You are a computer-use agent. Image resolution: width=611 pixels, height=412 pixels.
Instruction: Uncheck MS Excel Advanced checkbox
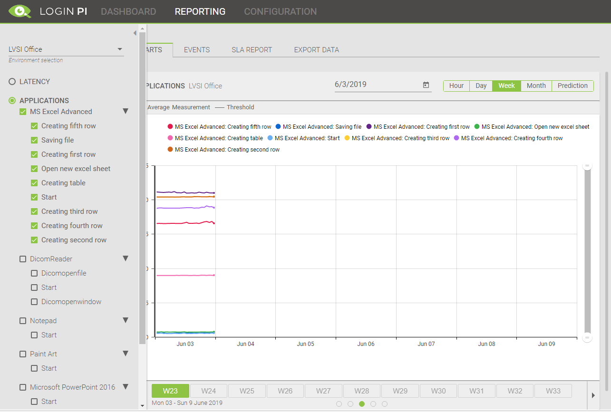[23, 112]
